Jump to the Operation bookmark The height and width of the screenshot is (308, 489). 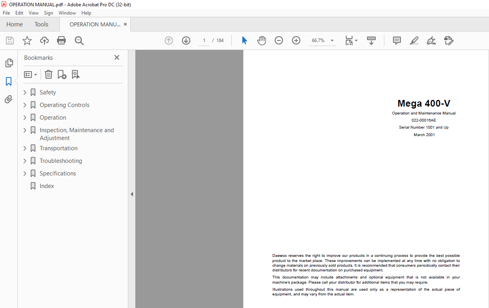[x=53, y=118]
